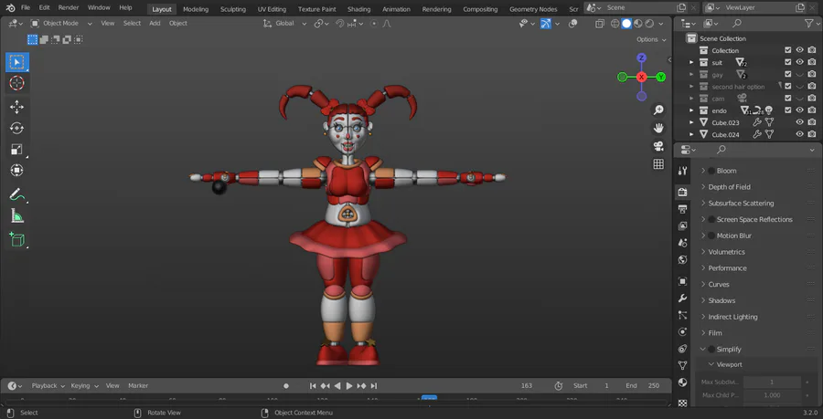
Task: Open the timeline Keying menu
Action: (x=83, y=386)
